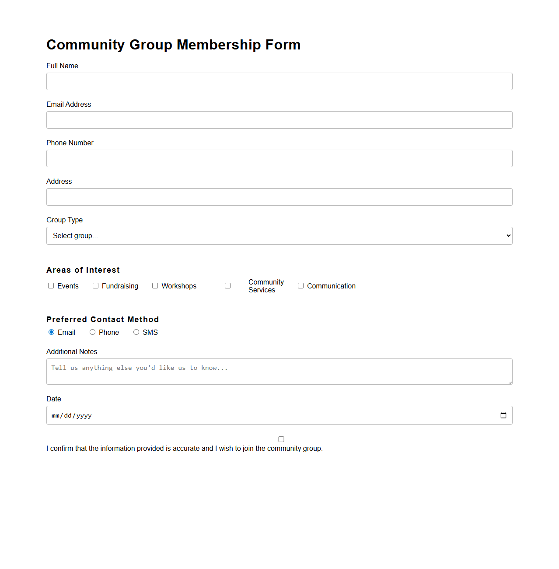Image resolution: width=559 pixels, height=569 pixels.
Task: Check the Events interest checkbox
Action: [x=51, y=285]
